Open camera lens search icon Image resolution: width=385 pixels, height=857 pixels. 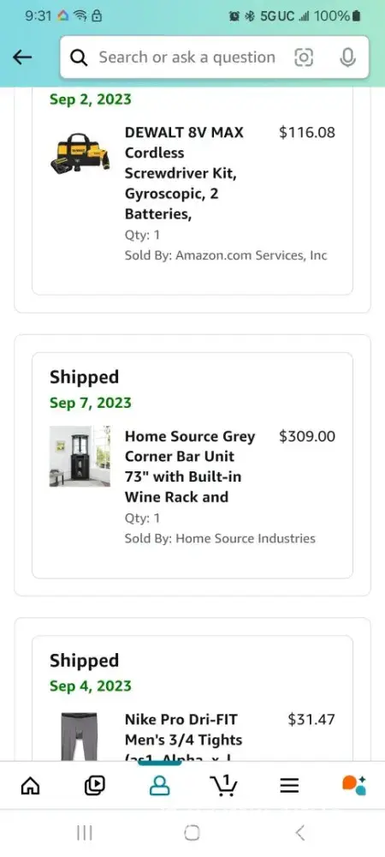point(304,57)
